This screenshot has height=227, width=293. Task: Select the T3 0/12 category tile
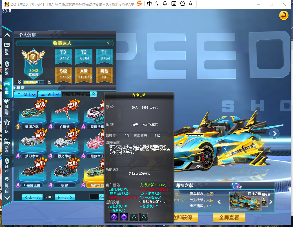click(x=63, y=57)
